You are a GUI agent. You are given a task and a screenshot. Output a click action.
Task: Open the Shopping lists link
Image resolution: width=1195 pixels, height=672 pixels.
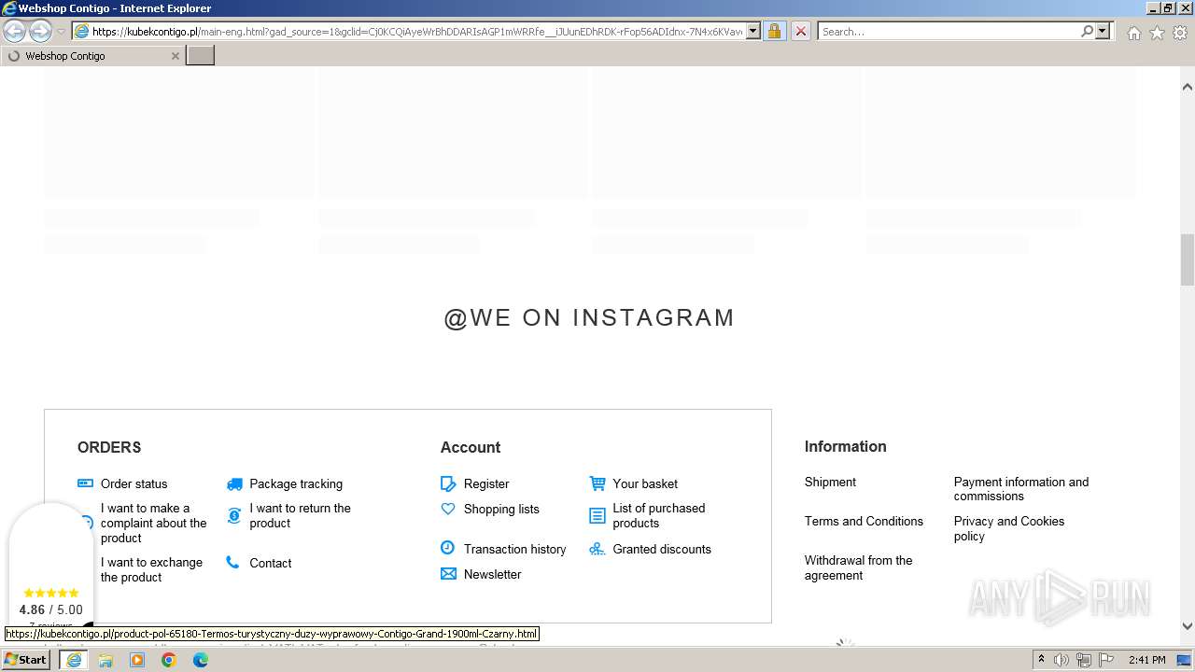(x=501, y=509)
